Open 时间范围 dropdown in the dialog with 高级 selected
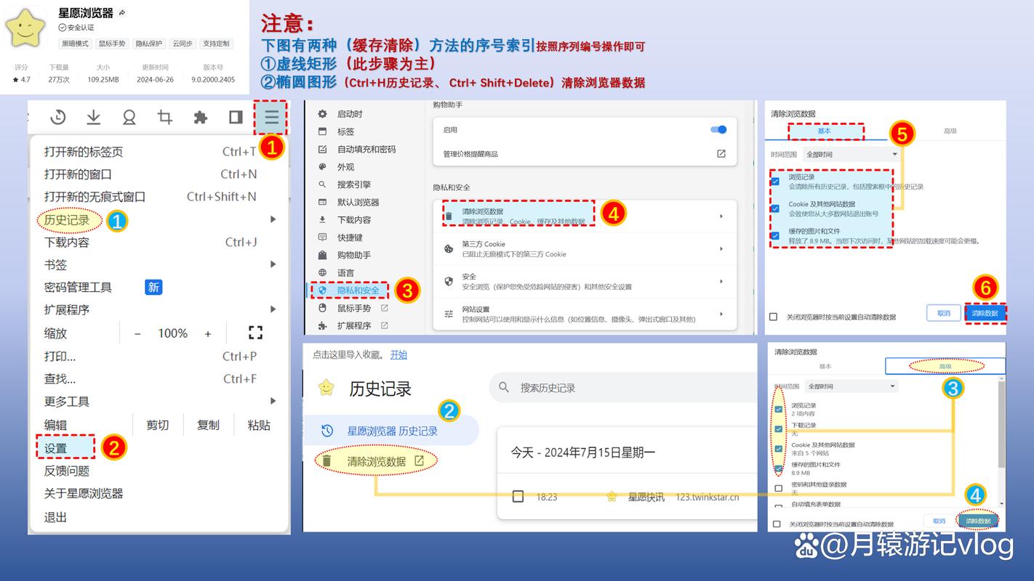 [x=851, y=386]
